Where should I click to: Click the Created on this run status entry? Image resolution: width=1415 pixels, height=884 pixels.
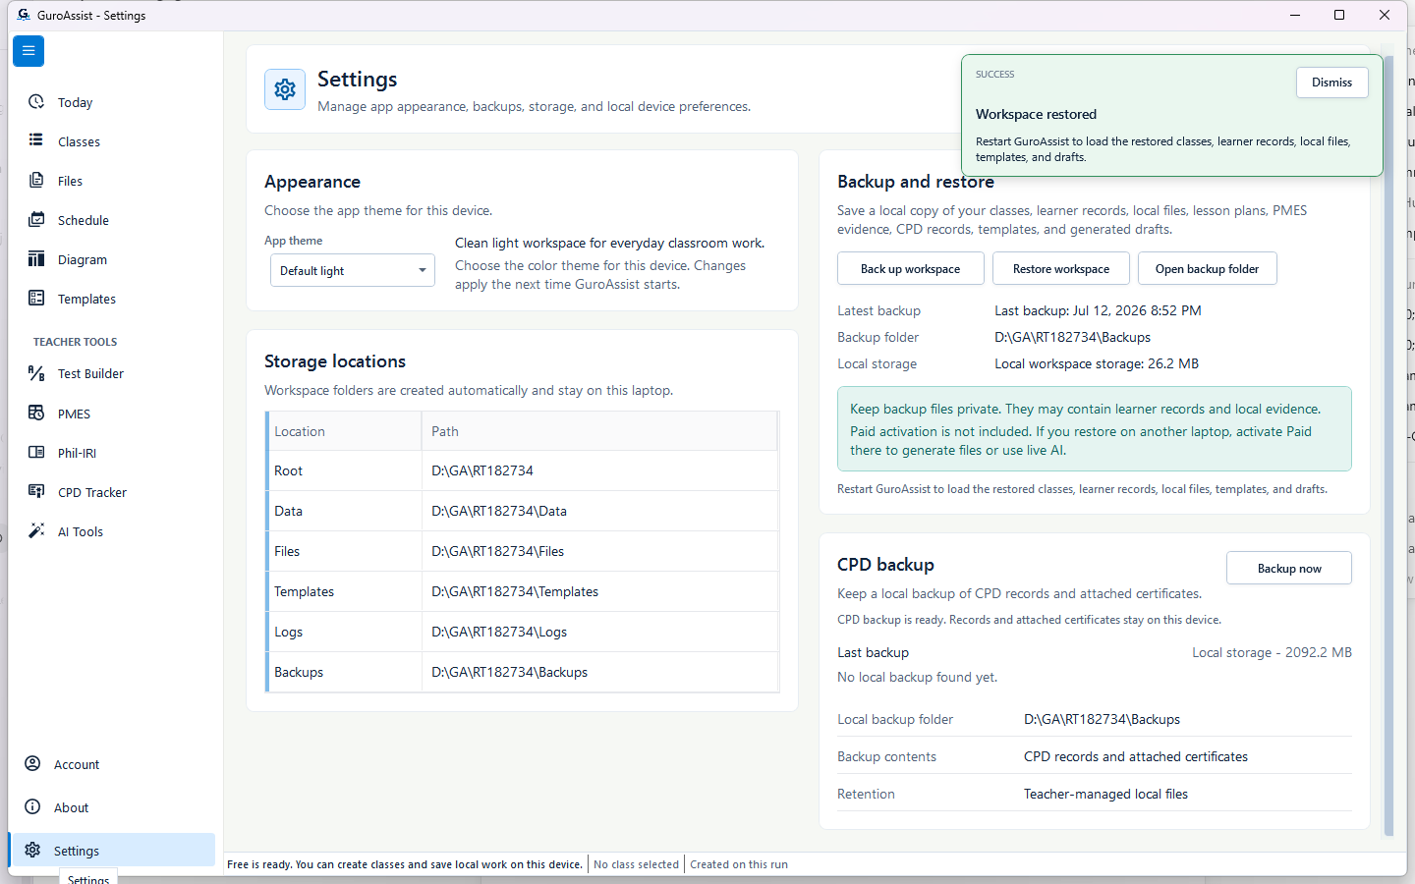pyautogui.click(x=739, y=864)
